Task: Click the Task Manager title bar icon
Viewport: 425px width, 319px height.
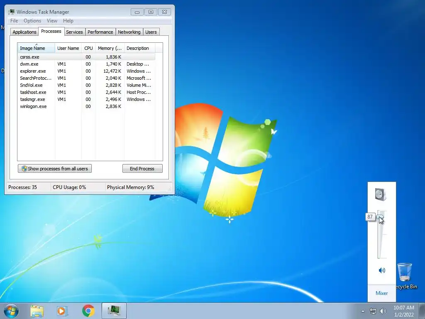Action: pyautogui.click(x=12, y=12)
